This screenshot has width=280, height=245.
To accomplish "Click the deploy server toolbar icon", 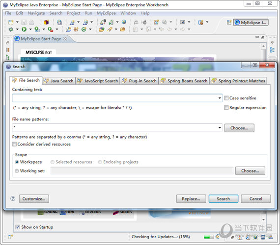I will [103, 22].
